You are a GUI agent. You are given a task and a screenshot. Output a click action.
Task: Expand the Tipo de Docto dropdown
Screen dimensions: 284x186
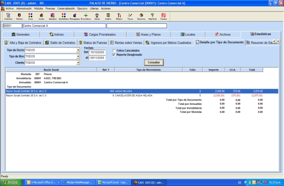tap(78, 50)
